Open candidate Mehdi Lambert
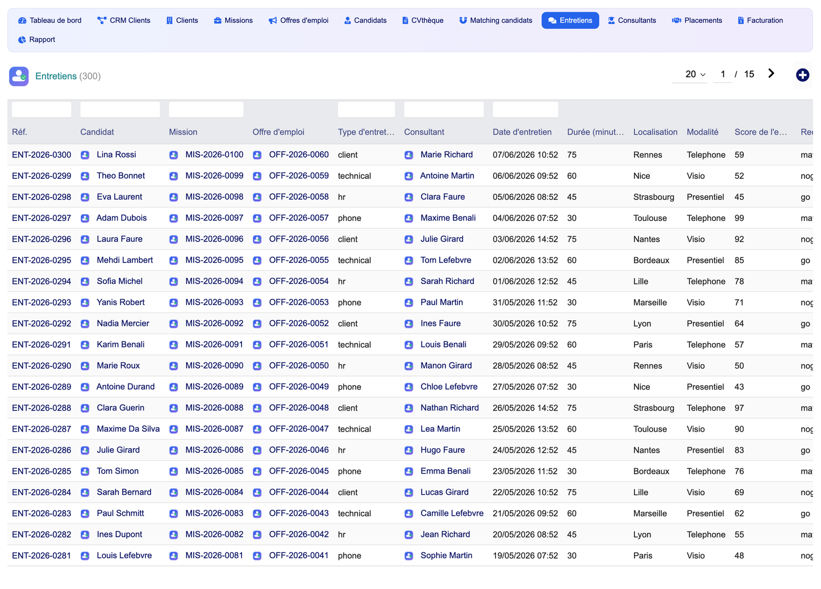The width and height of the screenshot is (821, 589). tap(125, 260)
